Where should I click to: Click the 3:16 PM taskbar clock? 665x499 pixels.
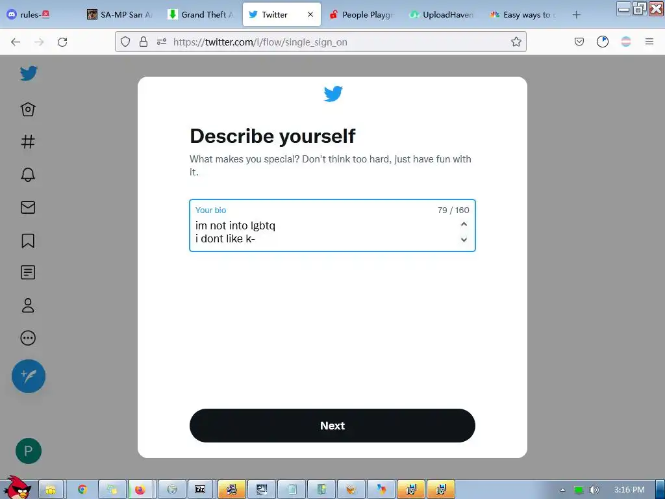629,490
